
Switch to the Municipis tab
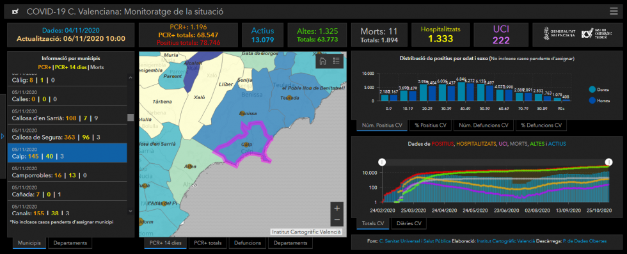pos(29,242)
